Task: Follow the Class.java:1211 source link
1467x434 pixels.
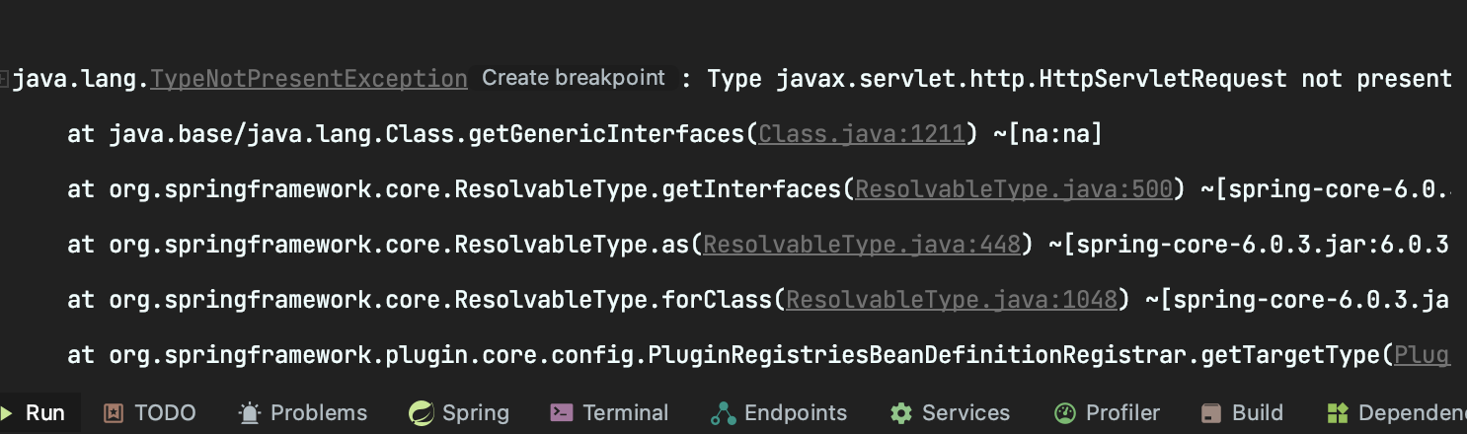Action: [861, 133]
